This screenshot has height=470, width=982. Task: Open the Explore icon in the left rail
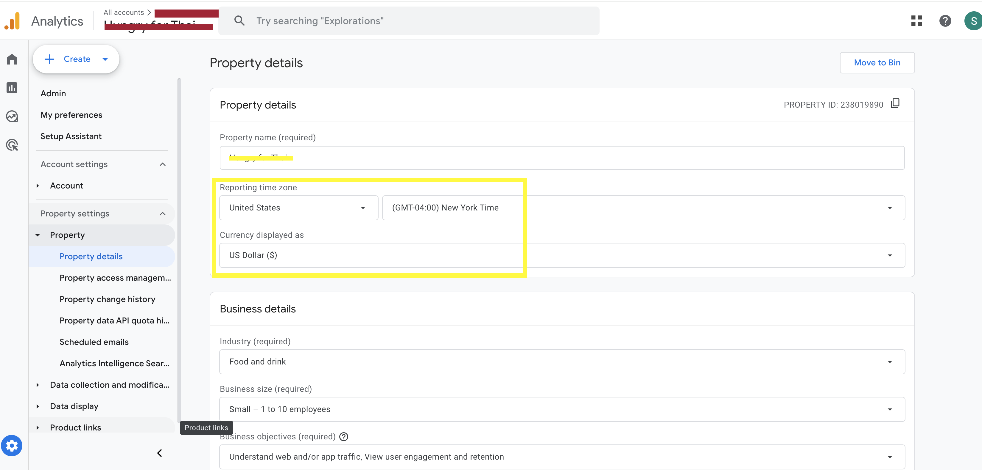pos(12,117)
